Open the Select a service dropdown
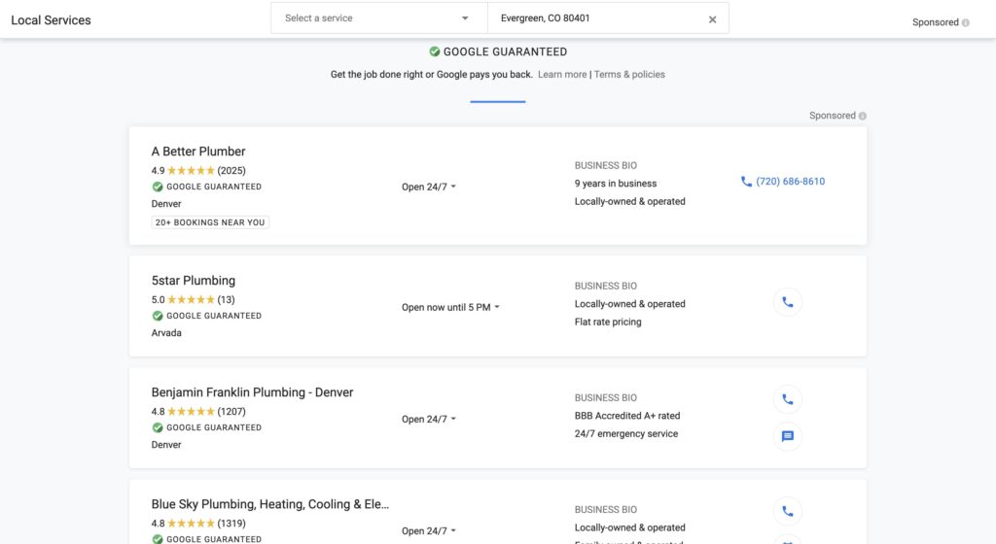The width and height of the screenshot is (996, 544). (x=379, y=18)
